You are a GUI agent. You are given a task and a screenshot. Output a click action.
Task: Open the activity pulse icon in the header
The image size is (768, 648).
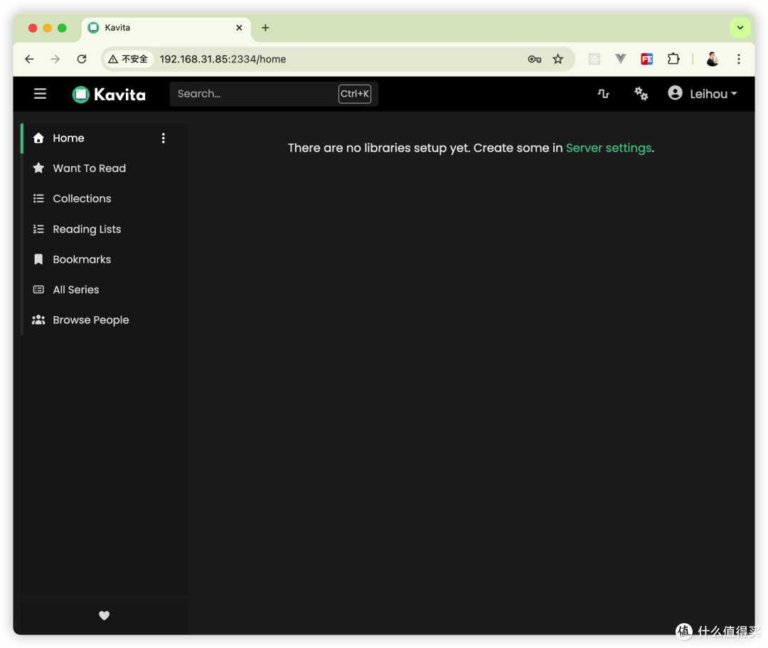click(x=604, y=94)
